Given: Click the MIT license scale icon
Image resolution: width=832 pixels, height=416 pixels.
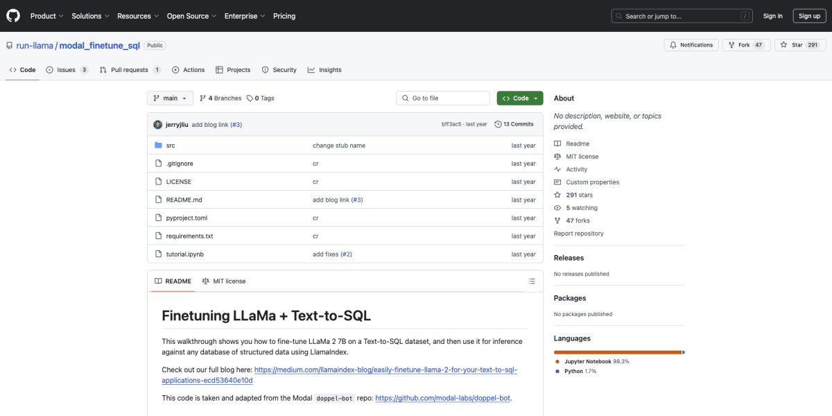Looking at the screenshot, I should coord(205,281).
